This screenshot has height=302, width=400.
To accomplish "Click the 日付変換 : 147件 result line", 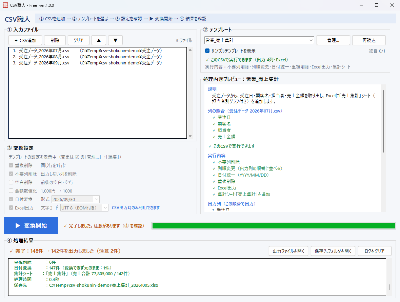I will tap(63, 268).
